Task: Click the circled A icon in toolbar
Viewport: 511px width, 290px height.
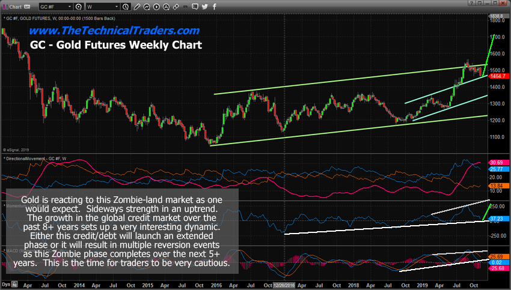Action: pyautogui.click(x=166, y=7)
